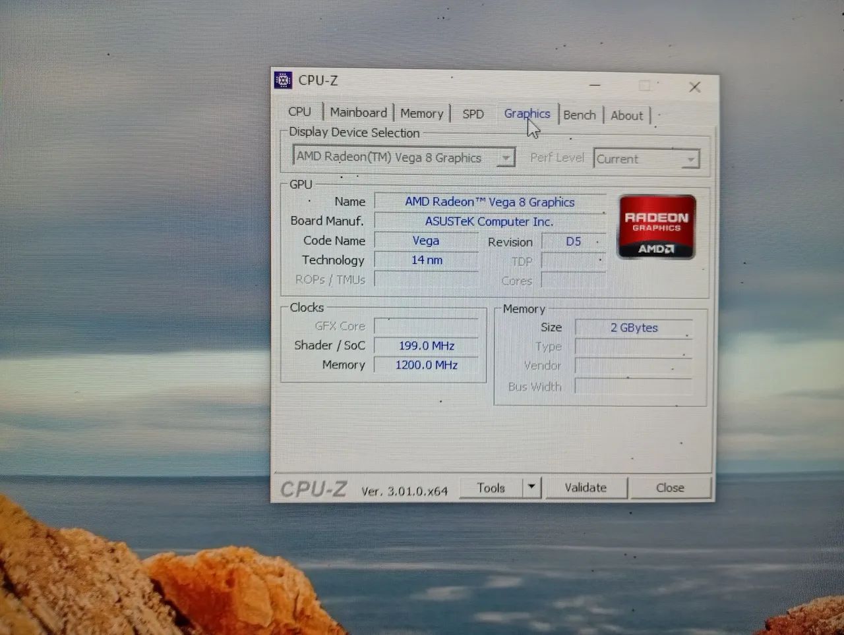Open the Mainboard tab
The height and width of the screenshot is (635, 844).
click(x=358, y=113)
